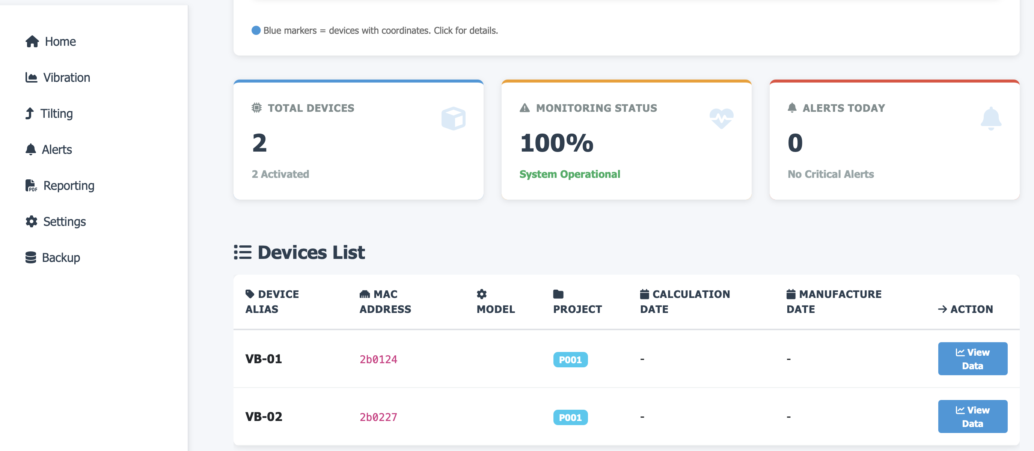Click the list icon next to Devices List heading
This screenshot has height=451, width=1034.
click(x=242, y=252)
